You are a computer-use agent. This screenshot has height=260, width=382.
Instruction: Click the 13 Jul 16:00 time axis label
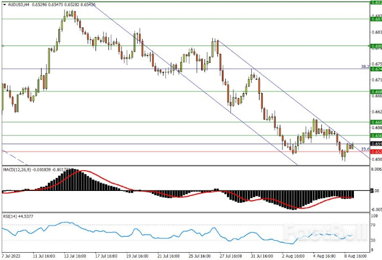(x=75, y=254)
